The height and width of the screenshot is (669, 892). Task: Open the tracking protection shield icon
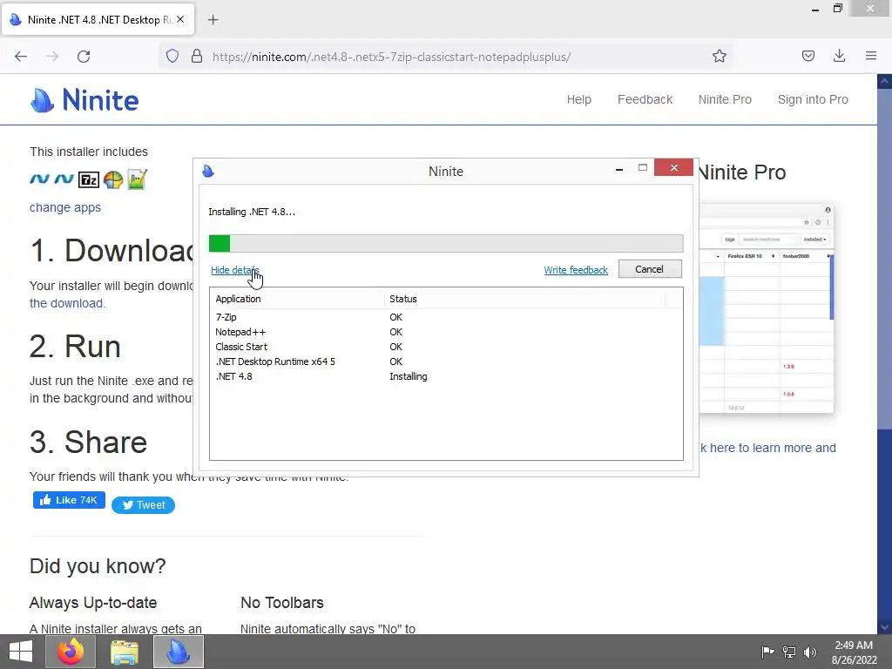coord(172,56)
